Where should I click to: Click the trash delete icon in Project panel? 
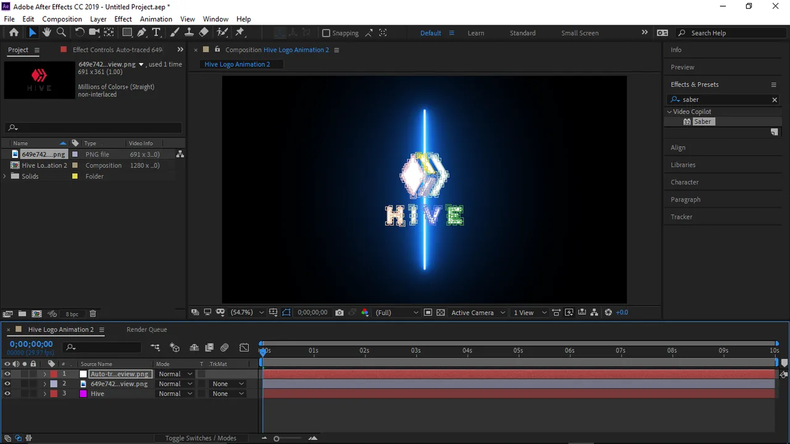[93, 314]
